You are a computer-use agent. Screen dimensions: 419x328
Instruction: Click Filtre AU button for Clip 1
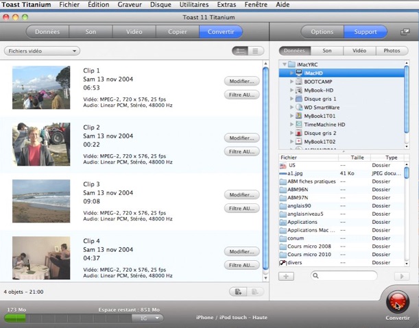click(x=241, y=94)
